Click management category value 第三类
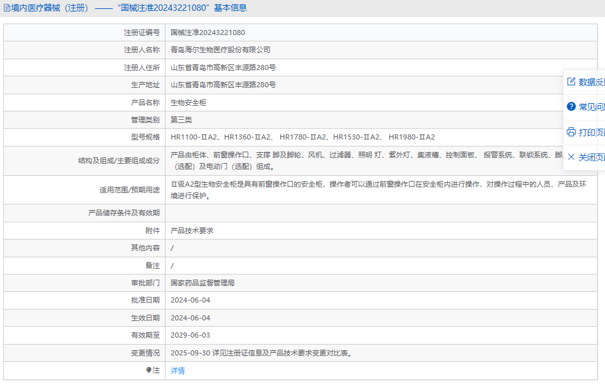The height and width of the screenshot is (386, 605). coord(181,120)
